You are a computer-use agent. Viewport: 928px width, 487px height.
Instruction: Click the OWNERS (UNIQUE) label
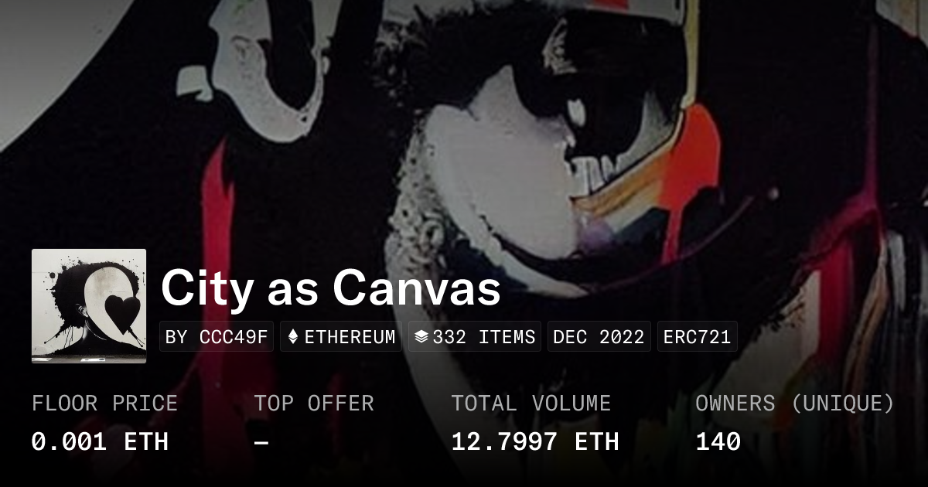pyautogui.click(x=795, y=404)
